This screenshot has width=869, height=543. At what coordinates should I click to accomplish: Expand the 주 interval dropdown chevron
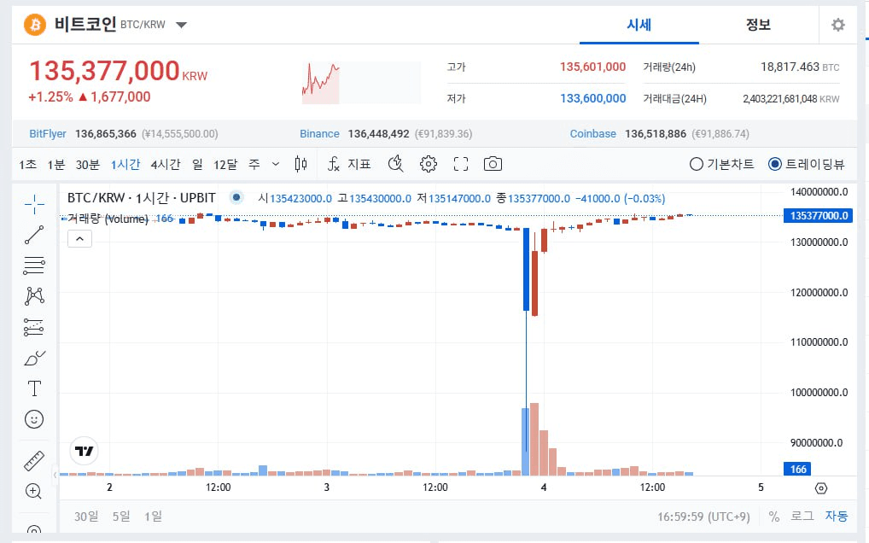(x=275, y=163)
